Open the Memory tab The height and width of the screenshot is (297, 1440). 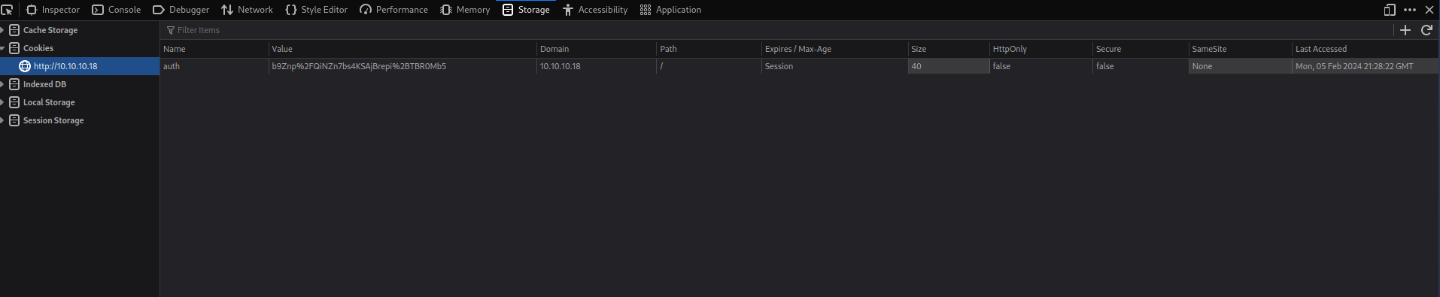coord(465,10)
